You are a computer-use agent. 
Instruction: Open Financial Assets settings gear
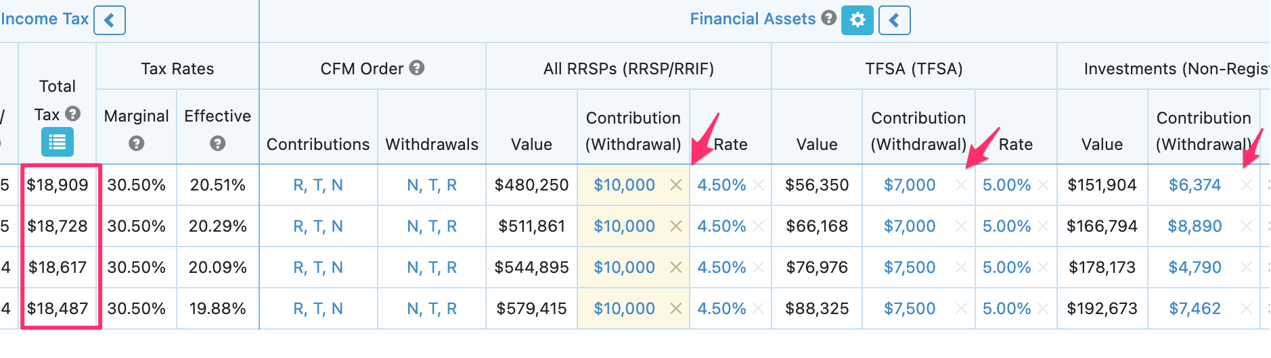(857, 20)
